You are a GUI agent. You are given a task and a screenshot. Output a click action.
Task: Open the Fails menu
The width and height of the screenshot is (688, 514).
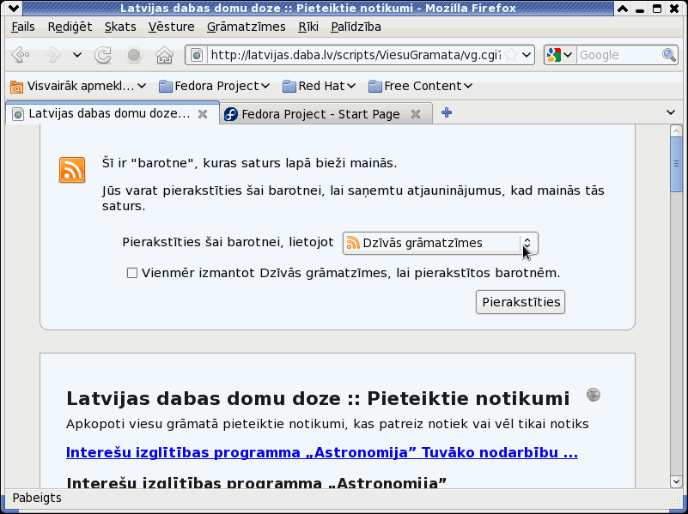pos(23,27)
